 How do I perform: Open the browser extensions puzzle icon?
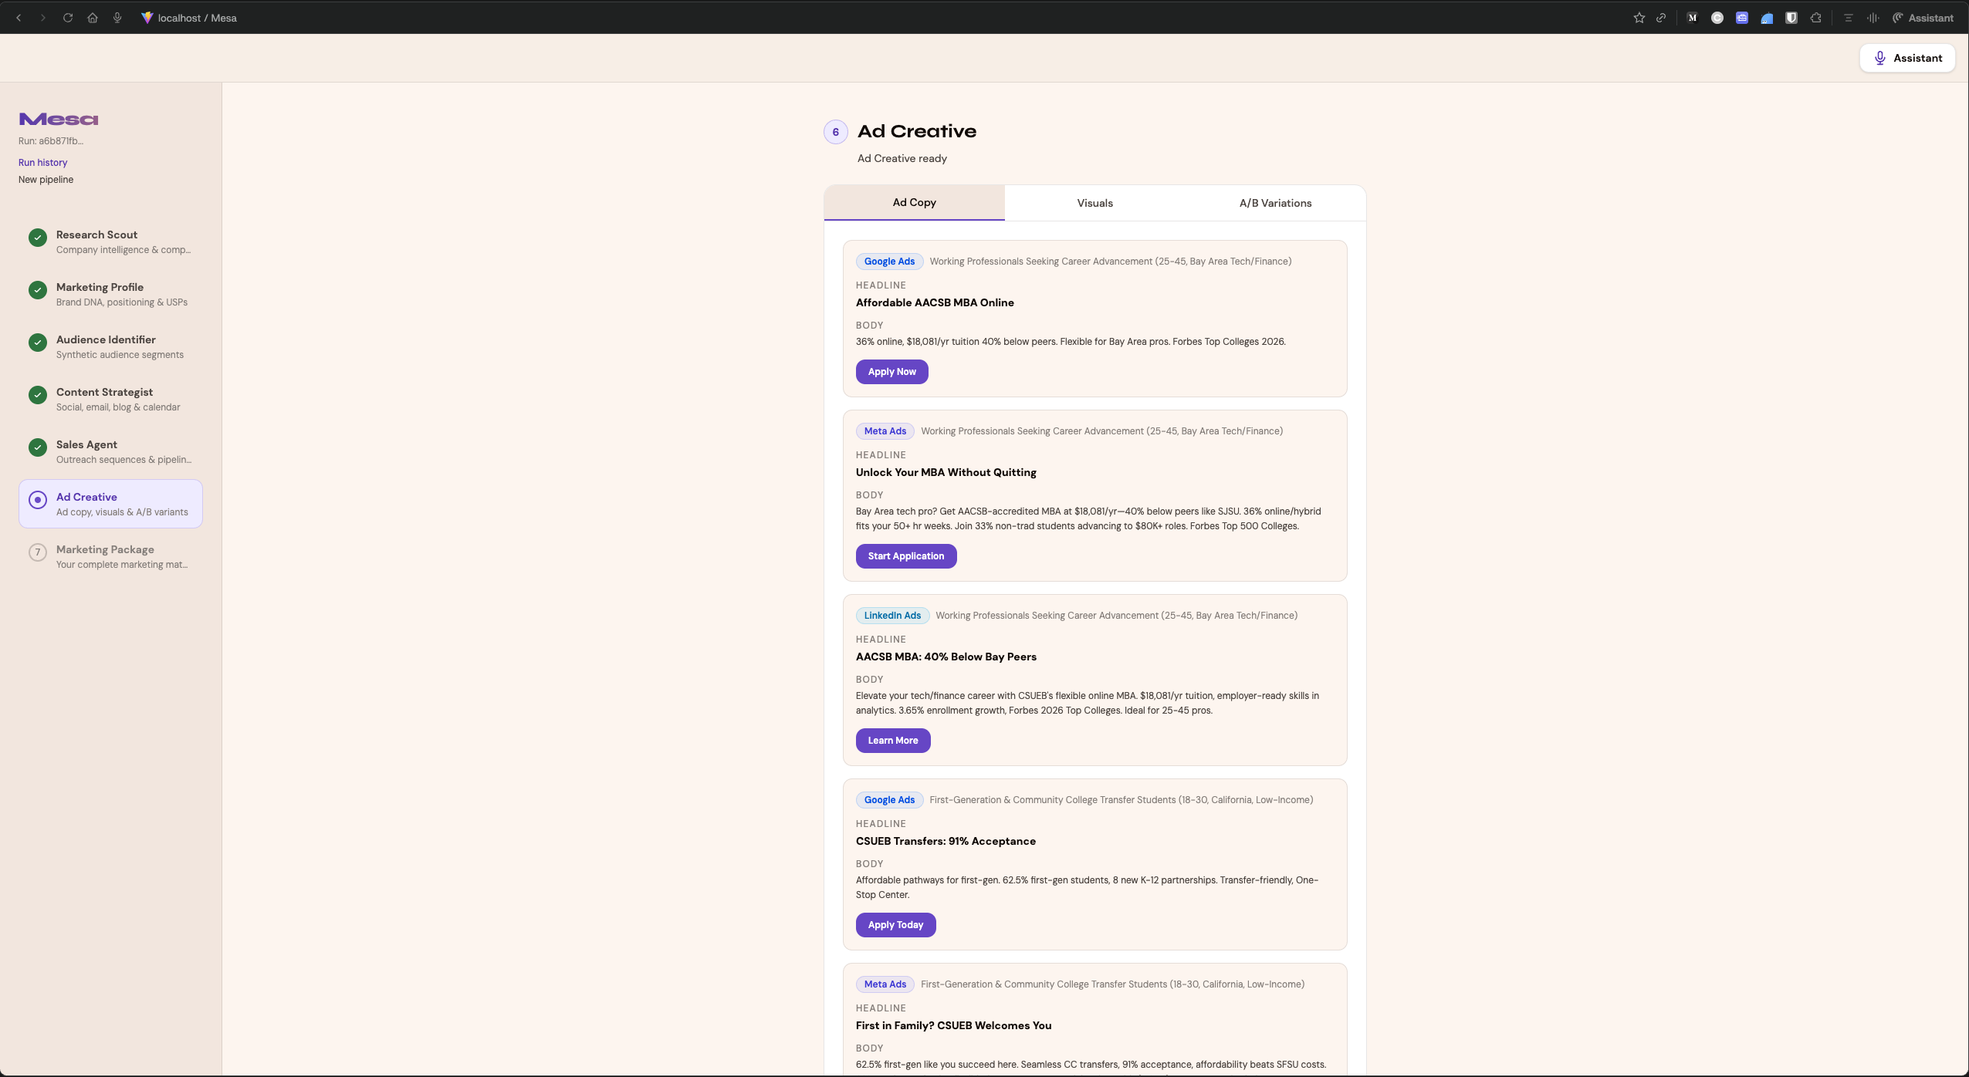point(1816,18)
